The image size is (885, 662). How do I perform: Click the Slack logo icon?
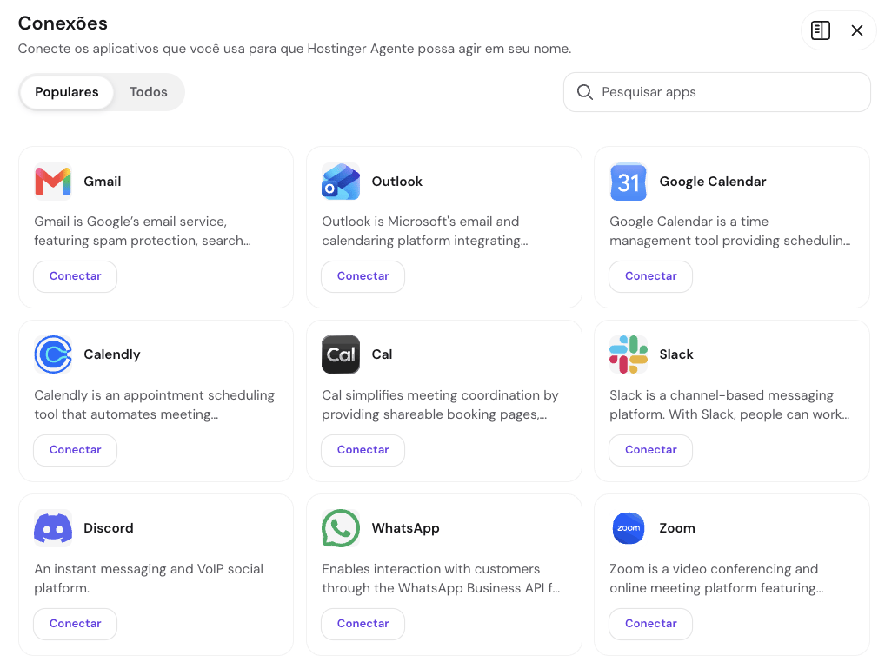629,354
